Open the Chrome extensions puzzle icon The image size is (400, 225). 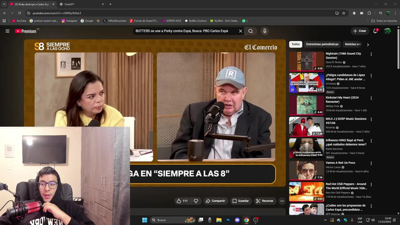369,13
